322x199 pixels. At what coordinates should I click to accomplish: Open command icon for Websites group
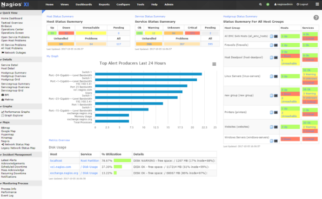tap(276, 127)
